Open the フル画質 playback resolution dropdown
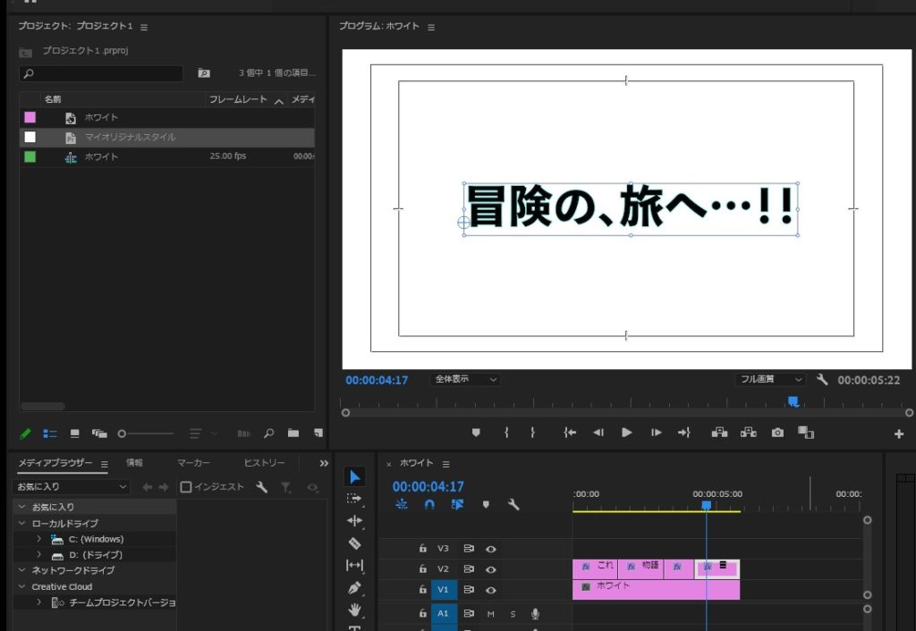This screenshot has width=916, height=631. 770,380
